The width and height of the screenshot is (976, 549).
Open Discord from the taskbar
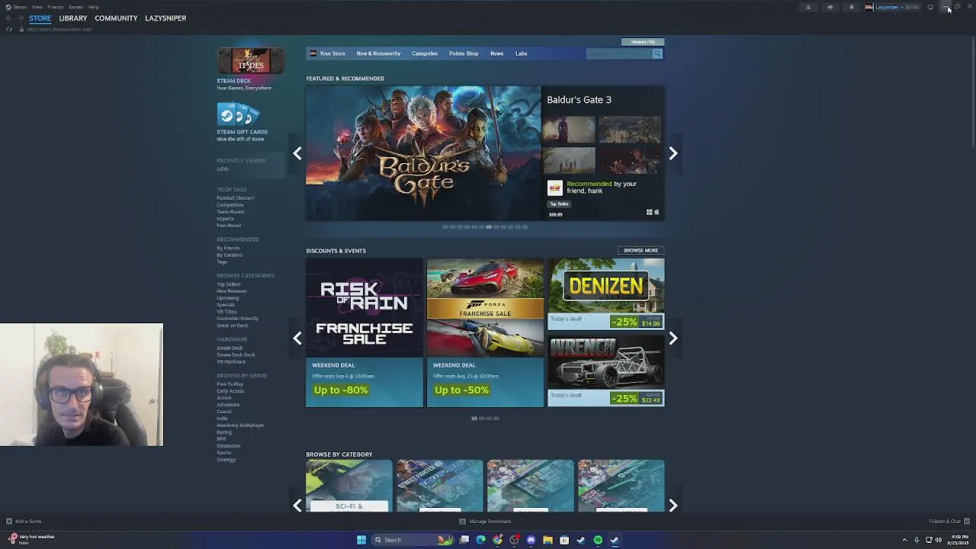[531, 540]
